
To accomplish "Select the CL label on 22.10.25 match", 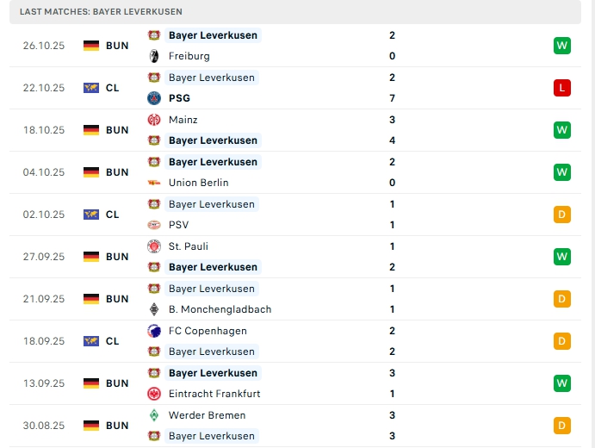I will (113, 88).
